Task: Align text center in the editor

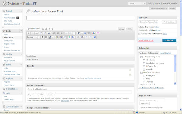Action: [x=58, y=33]
